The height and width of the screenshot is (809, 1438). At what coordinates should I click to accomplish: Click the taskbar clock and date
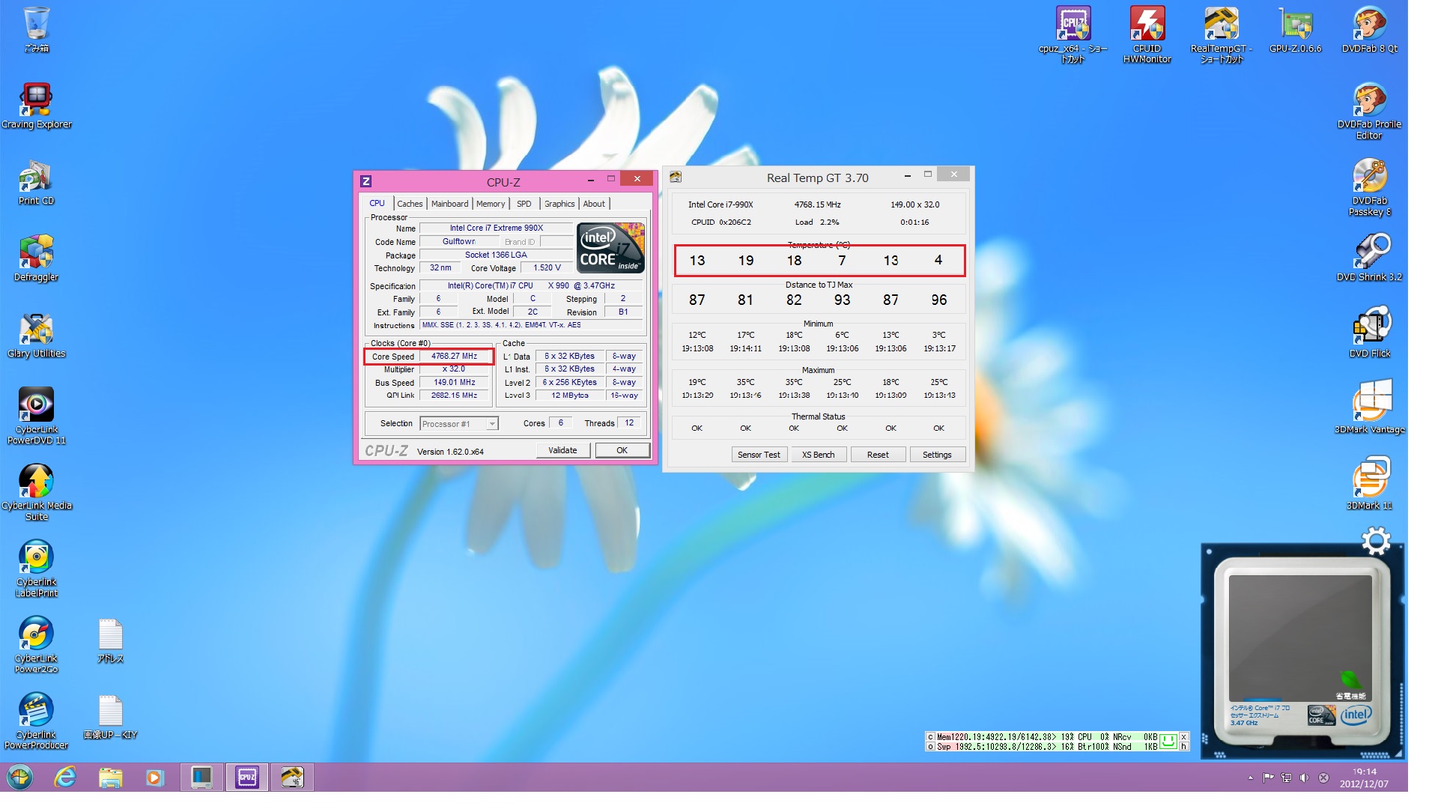(1364, 778)
